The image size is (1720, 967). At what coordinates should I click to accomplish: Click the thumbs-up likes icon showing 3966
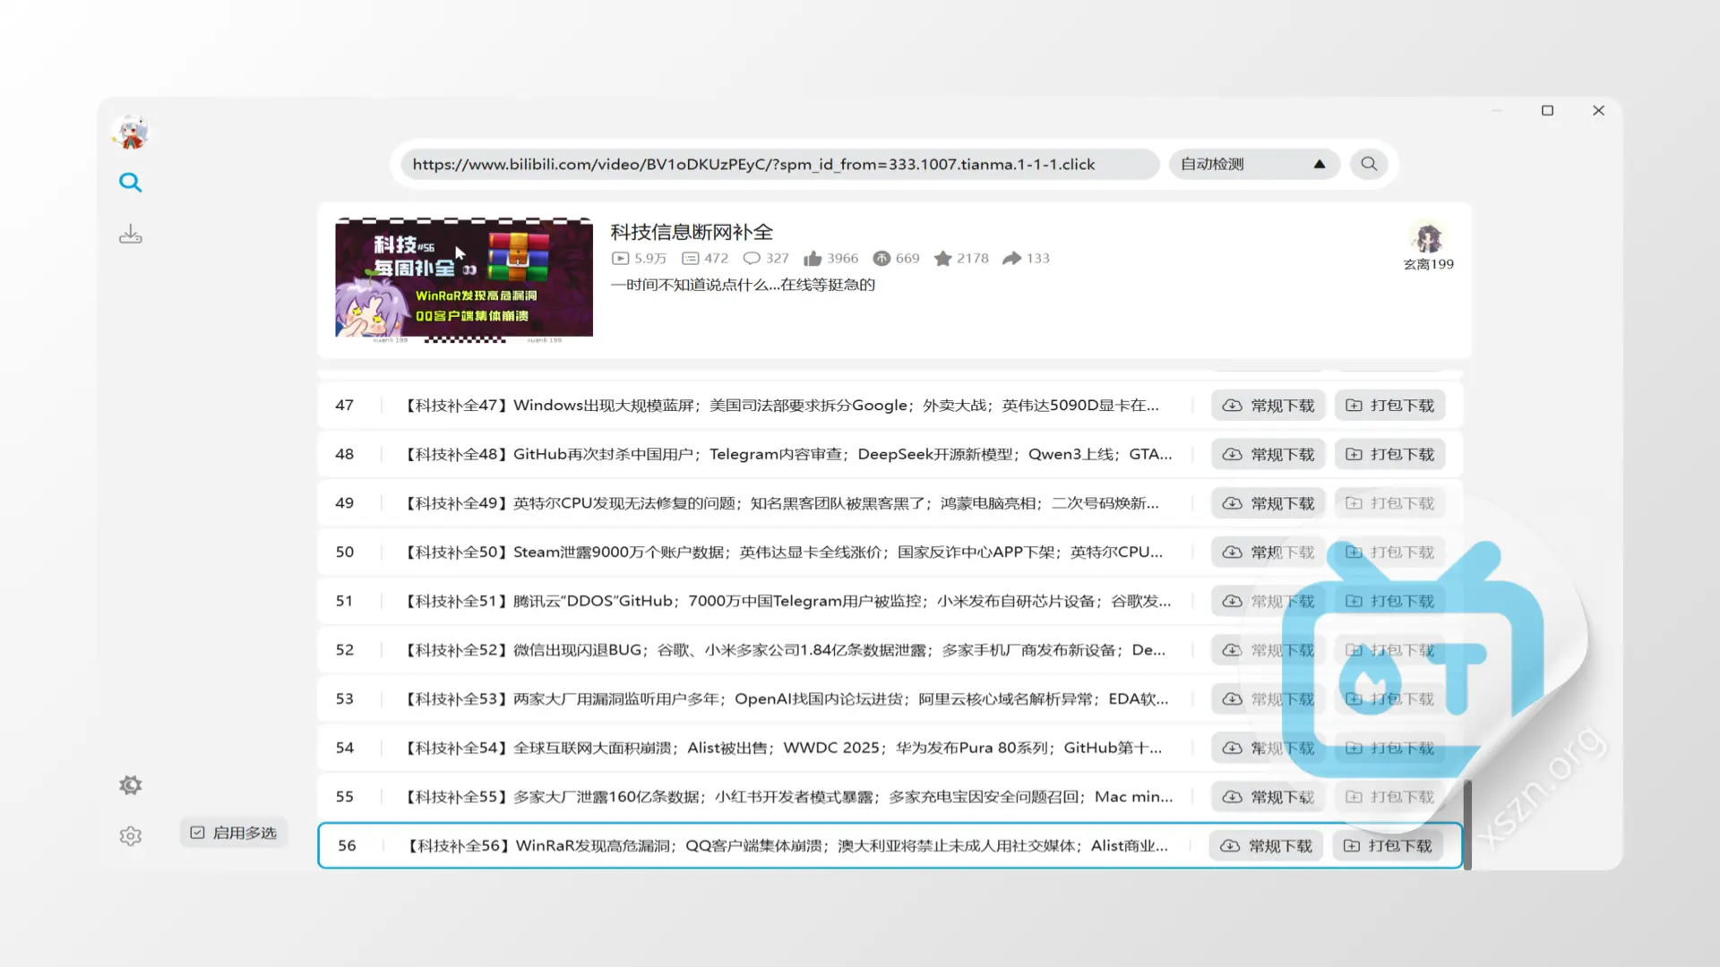813,259
